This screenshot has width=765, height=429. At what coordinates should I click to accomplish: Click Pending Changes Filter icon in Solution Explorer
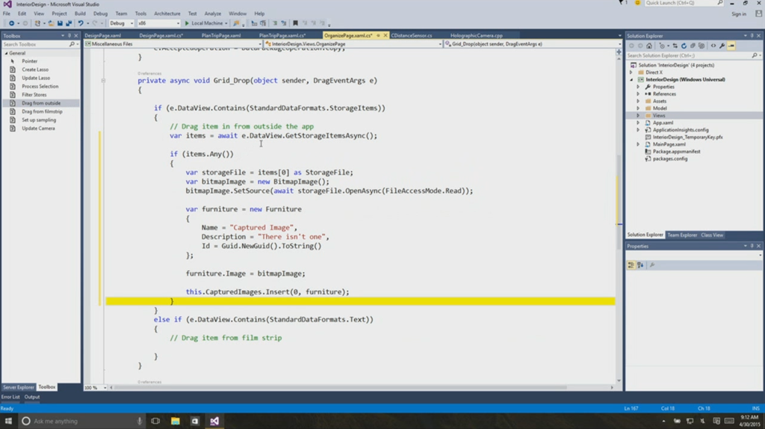pyautogui.click(x=663, y=46)
